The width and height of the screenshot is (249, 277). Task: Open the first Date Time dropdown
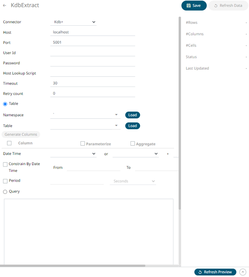(x=73, y=154)
